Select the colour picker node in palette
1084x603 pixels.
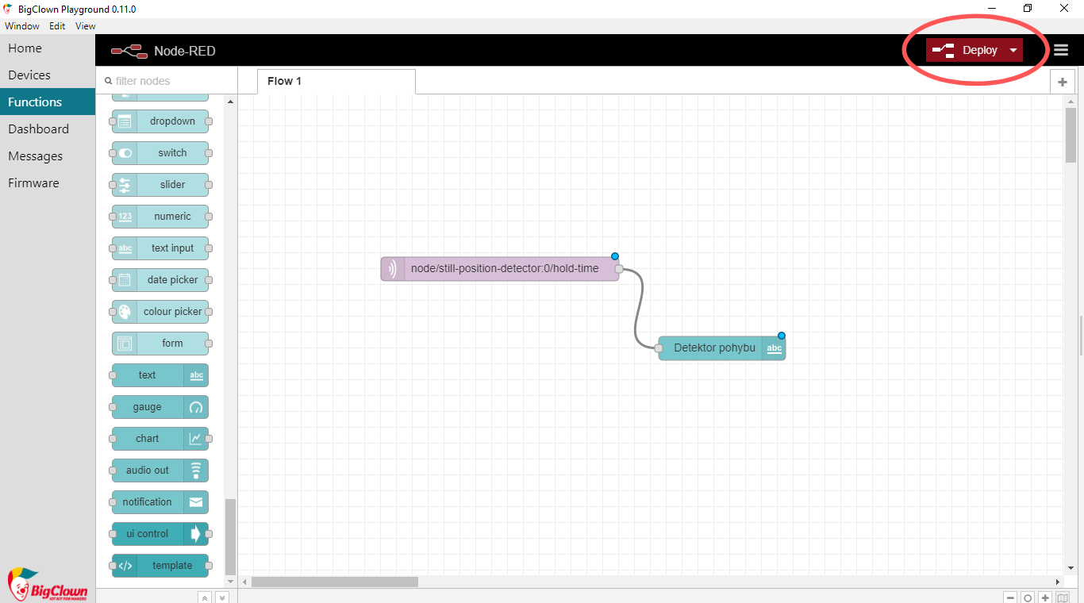coord(160,312)
